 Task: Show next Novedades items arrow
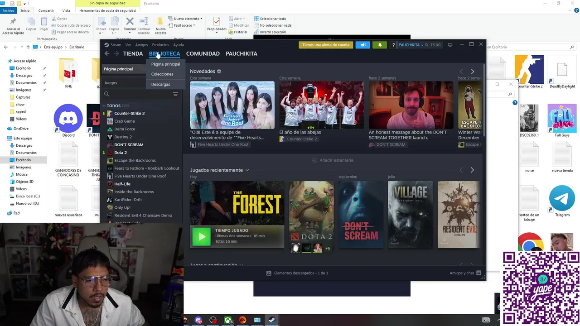(472, 72)
